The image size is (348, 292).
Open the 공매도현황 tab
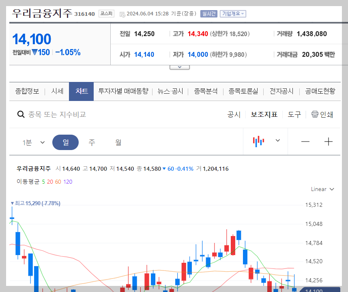coord(320,91)
